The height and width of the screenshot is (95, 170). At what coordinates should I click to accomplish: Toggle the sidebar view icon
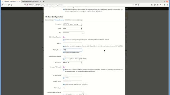[155, 5]
